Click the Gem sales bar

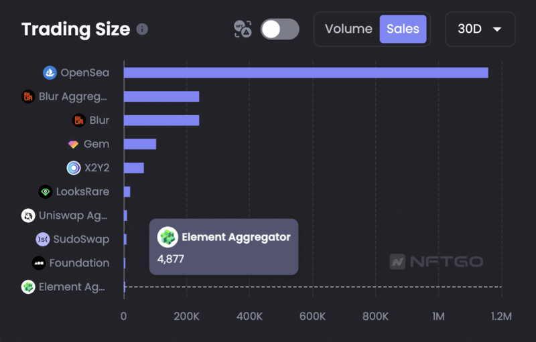140,145
